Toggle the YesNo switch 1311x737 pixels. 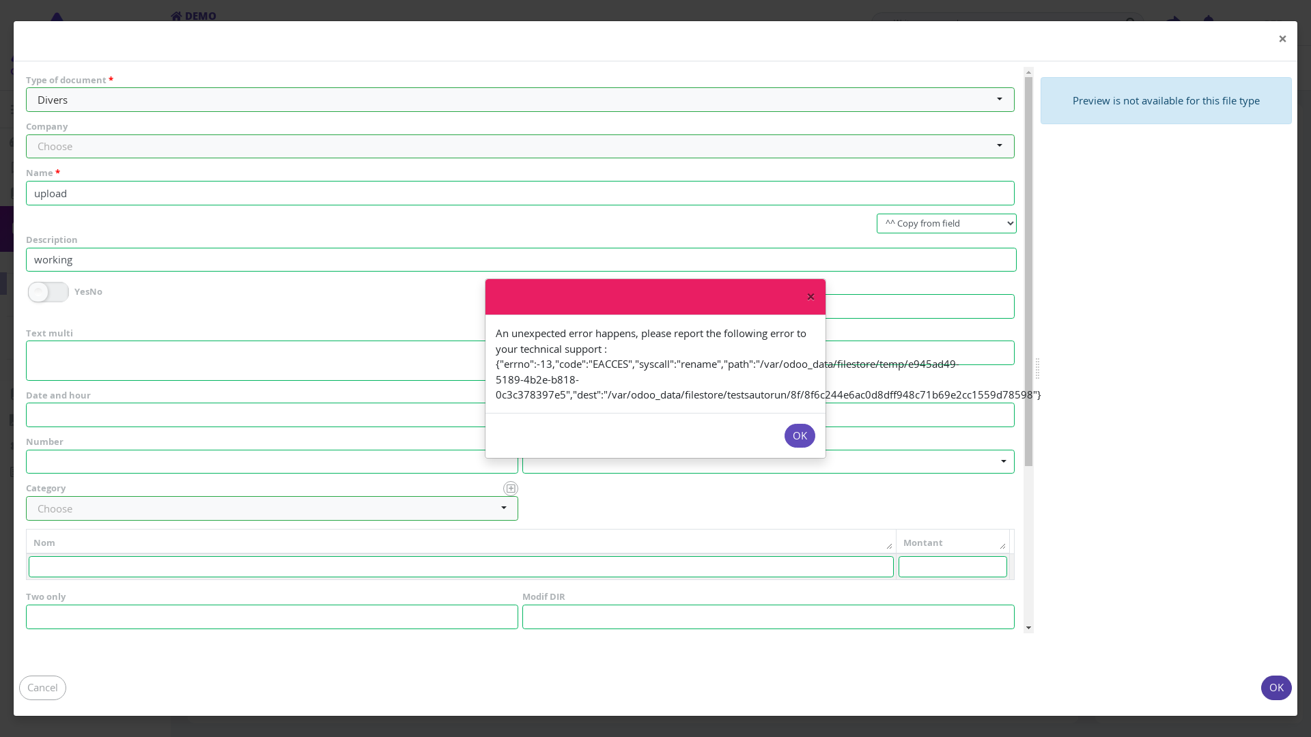click(x=48, y=292)
